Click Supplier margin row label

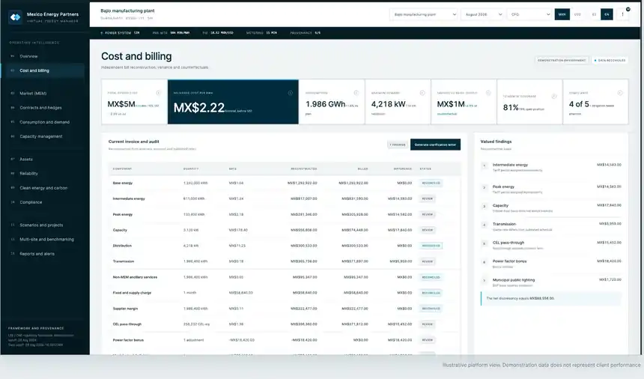pos(125,309)
